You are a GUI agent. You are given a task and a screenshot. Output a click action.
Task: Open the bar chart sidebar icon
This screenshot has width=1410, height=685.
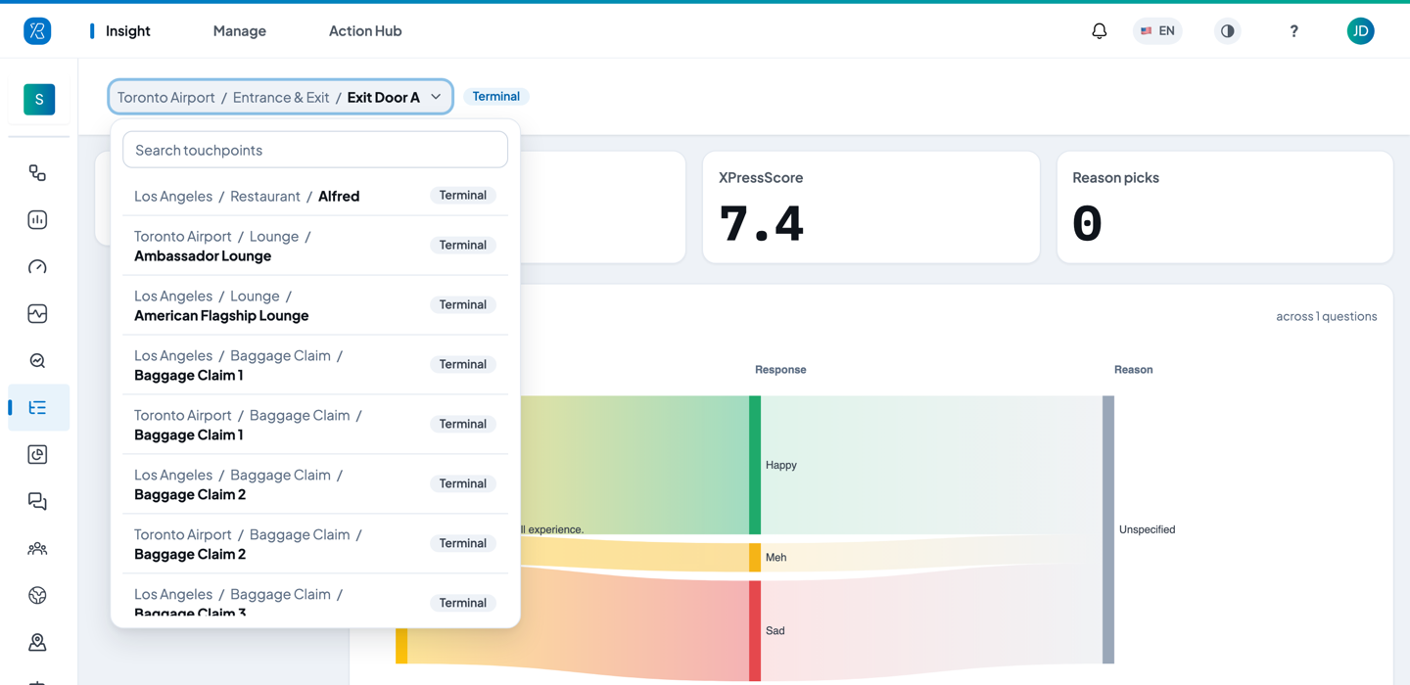pos(37,220)
